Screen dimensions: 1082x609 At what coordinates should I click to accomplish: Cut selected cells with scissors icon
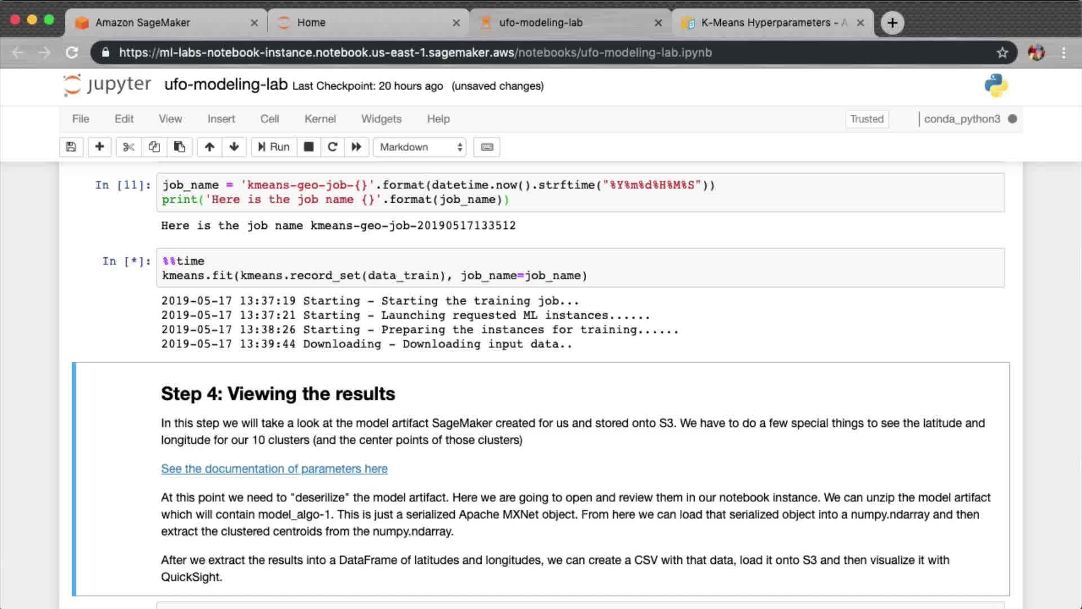pos(128,147)
